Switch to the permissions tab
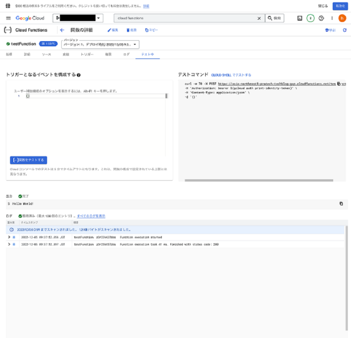 click(x=108, y=54)
